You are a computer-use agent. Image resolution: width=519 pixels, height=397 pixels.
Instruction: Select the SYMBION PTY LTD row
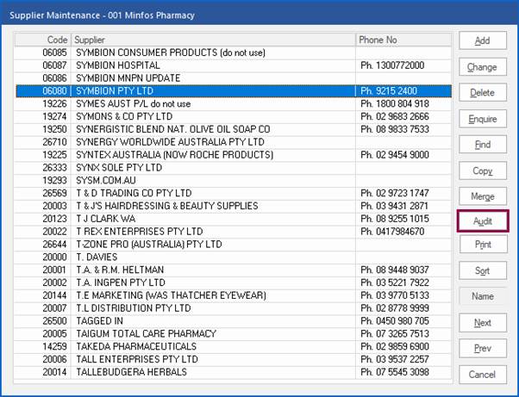[x=233, y=91]
